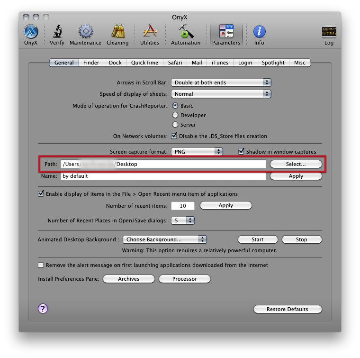Click the Number of recent items field
The image size is (360, 358).
tap(183, 206)
